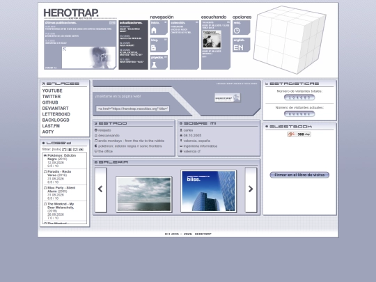Image resolution: width=376 pixels, height=282 pixels.
Task: Open the bliss building gallery image
Action: [x=208, y=191]
